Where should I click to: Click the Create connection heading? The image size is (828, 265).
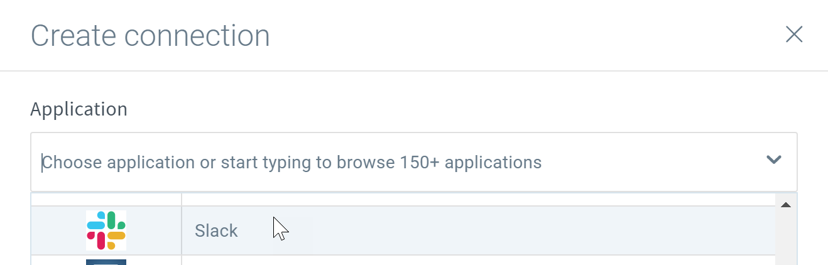point(150,36)
